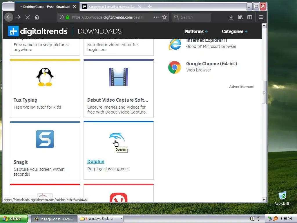Click the Tux Typing penguin icon

(x=45, y=77)
